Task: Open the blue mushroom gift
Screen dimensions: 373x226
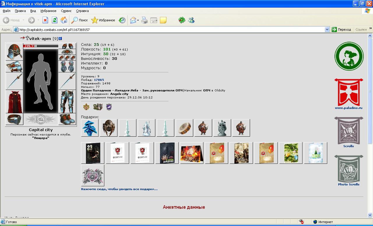Action: 90,128
